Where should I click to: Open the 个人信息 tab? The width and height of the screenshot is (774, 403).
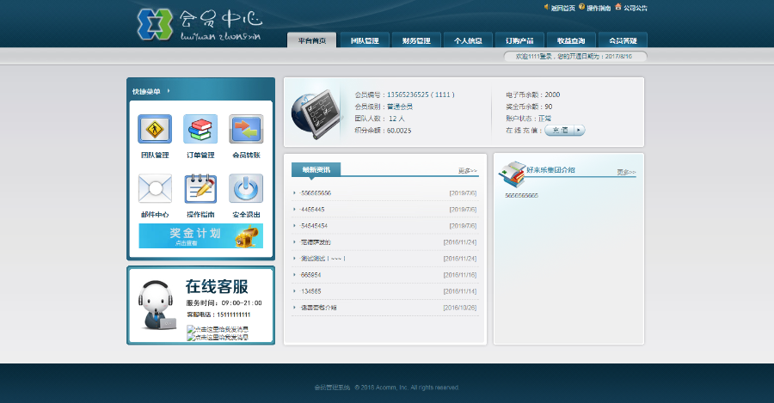468,40
